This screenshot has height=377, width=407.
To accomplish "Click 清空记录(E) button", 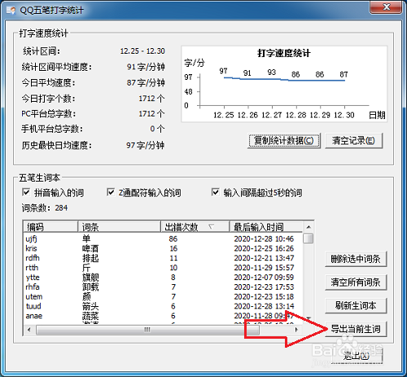I will pyautogui.click(x=354, y=140).
